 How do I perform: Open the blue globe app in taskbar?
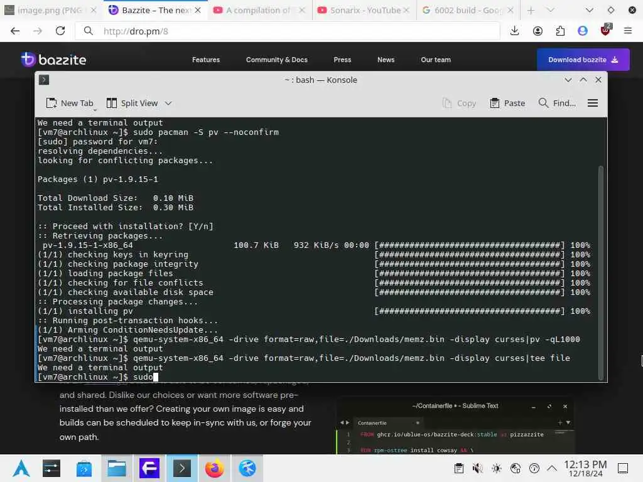pos(247,468)
